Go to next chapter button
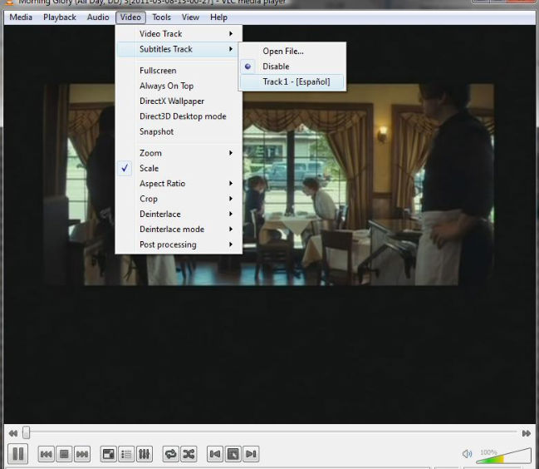This screenshot has height=469, width=539. coord(251,454)
